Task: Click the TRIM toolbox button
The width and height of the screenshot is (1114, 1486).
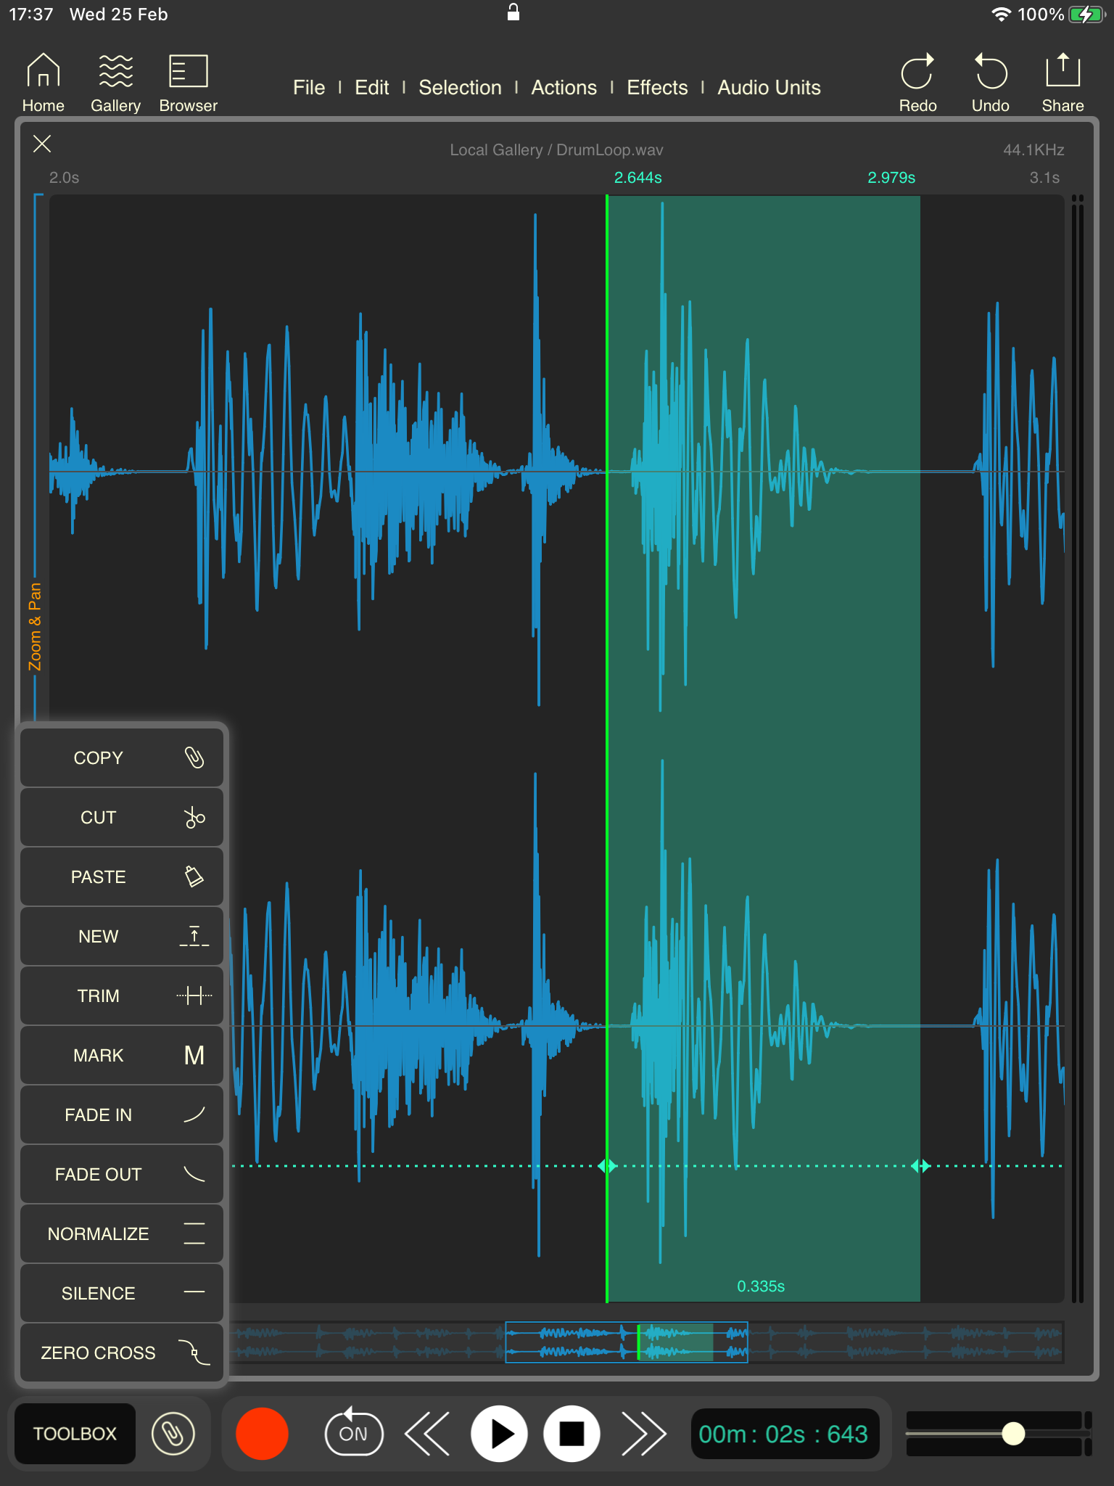Action: 122,996
